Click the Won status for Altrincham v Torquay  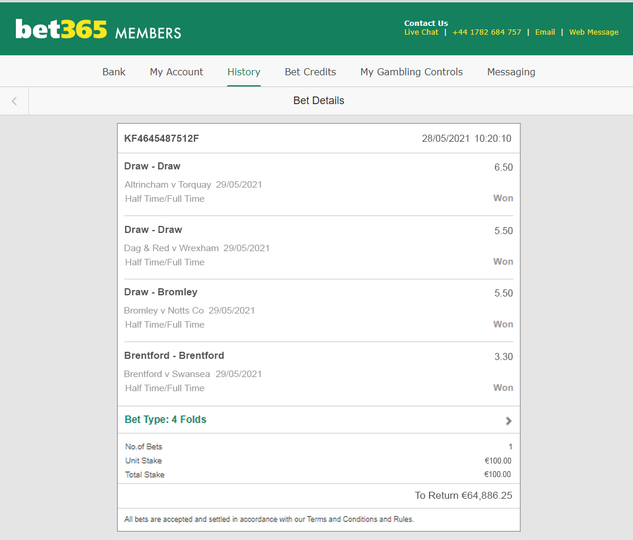point(503,198)
